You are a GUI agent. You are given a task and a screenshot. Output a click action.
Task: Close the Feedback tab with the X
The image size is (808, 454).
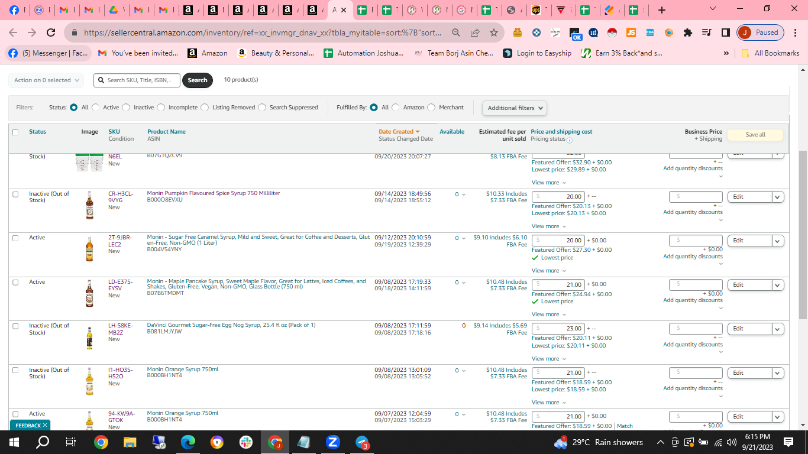pos(45,425)
